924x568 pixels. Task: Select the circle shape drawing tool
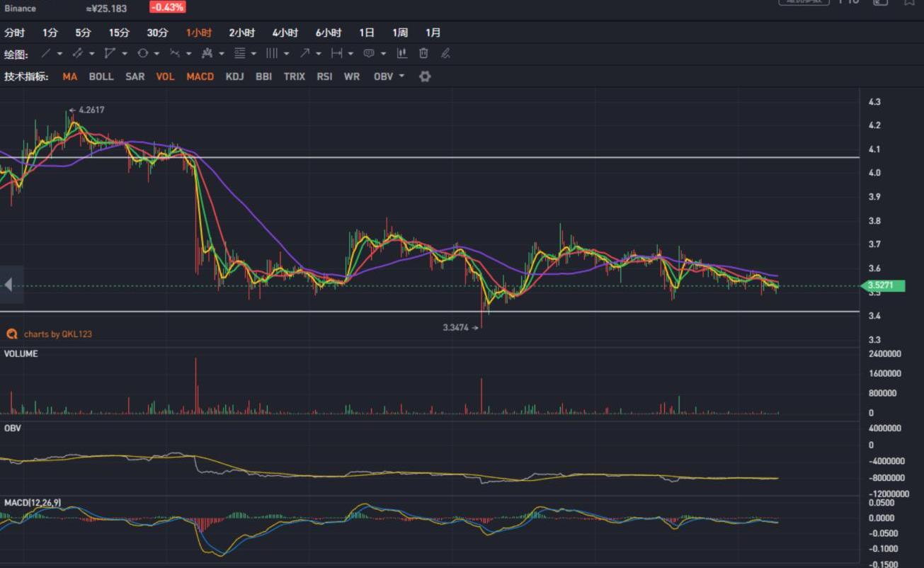click(143, 53)
